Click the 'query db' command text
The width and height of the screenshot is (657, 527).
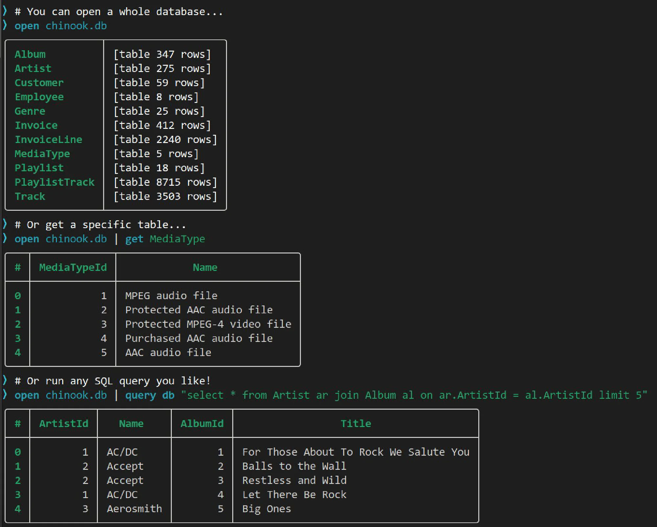coord(150,395)
